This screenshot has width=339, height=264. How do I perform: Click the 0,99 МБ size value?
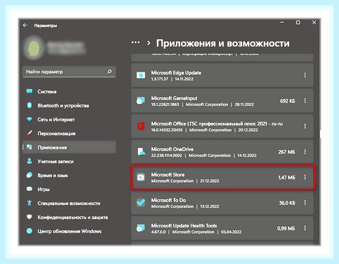click(x=286, y=228)
